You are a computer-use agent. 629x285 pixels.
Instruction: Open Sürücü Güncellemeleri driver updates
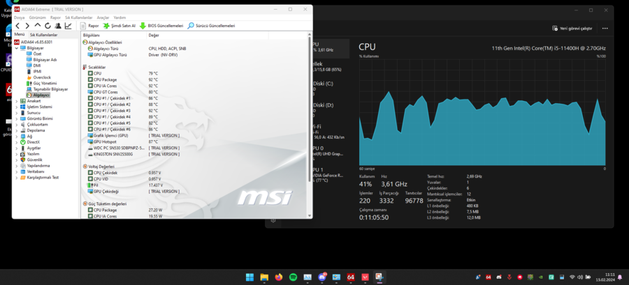(x=211, y=26)
